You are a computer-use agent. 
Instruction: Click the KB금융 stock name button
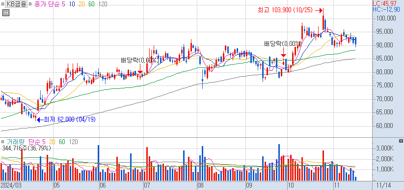[x=16, y=4]
